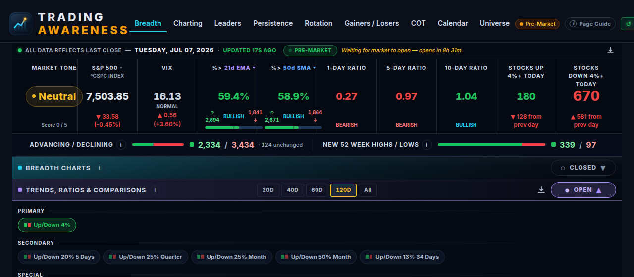Collapse Trends section using OPEN toggle

tap(583, 190)
